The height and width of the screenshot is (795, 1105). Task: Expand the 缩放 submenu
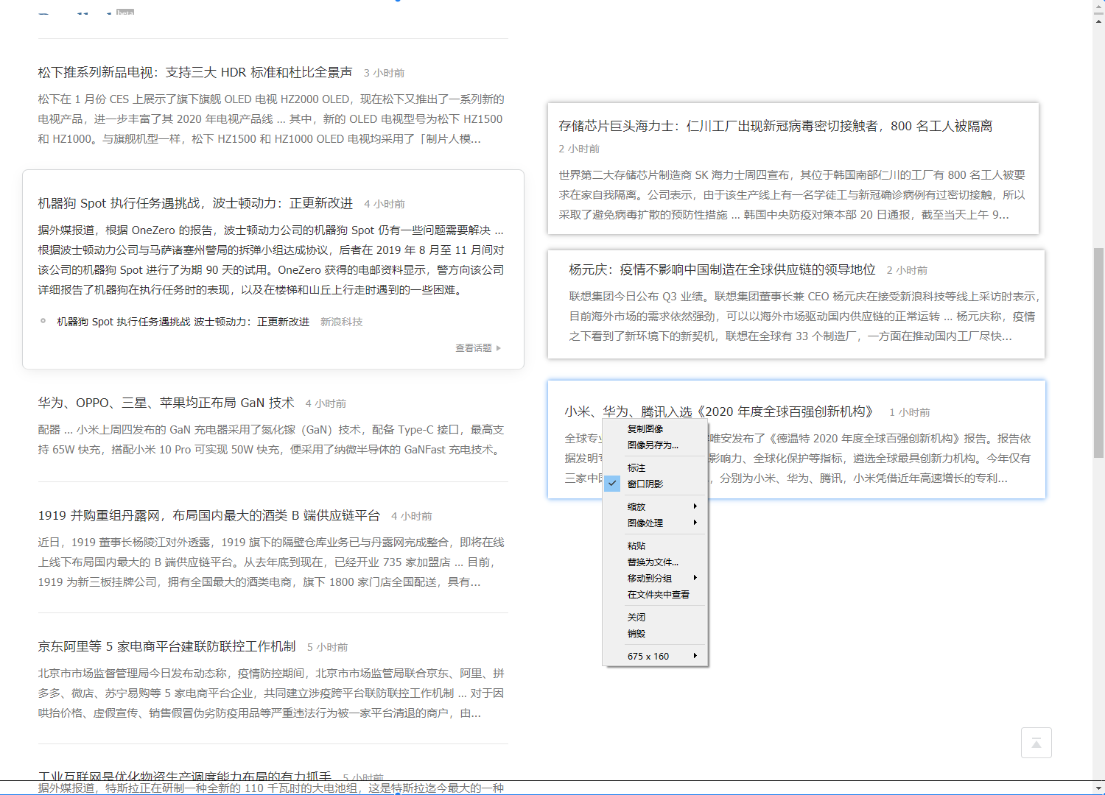click(x=655, y=506)
